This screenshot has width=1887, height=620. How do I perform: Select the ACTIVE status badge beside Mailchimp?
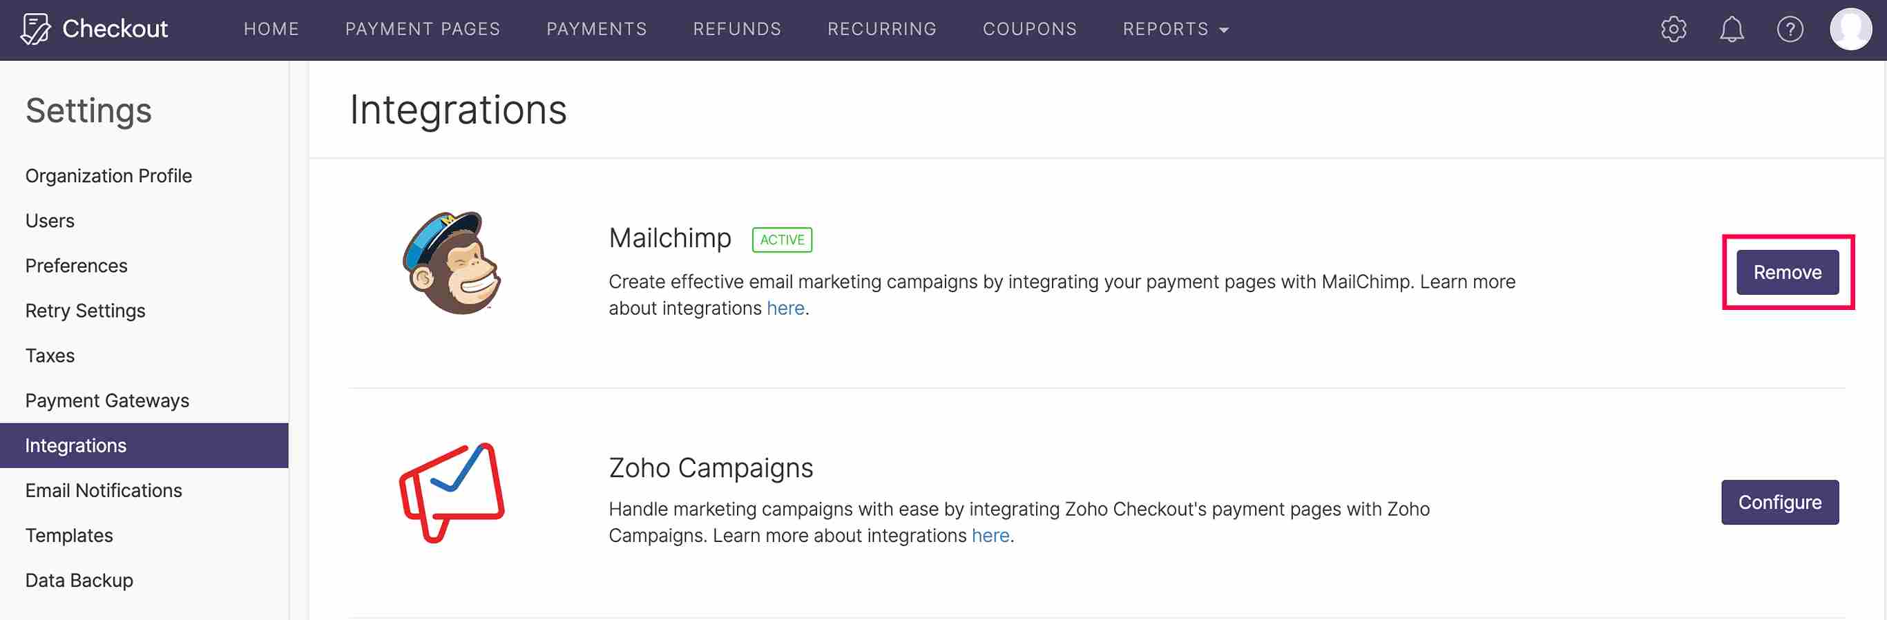click(x=782, y=240)
